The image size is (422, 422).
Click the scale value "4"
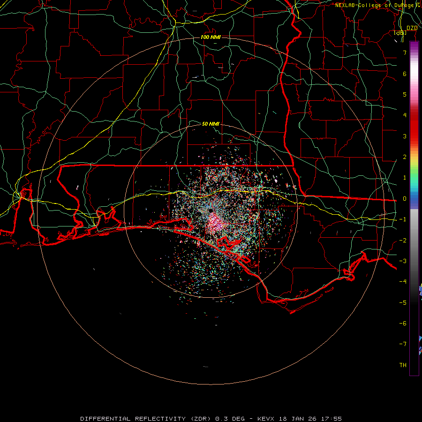click(405, 115)
